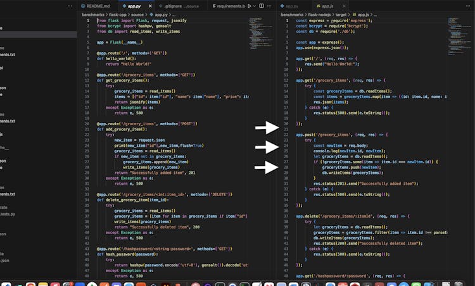
Task: Run the Python file with play button
Action: tap(249, 6)
